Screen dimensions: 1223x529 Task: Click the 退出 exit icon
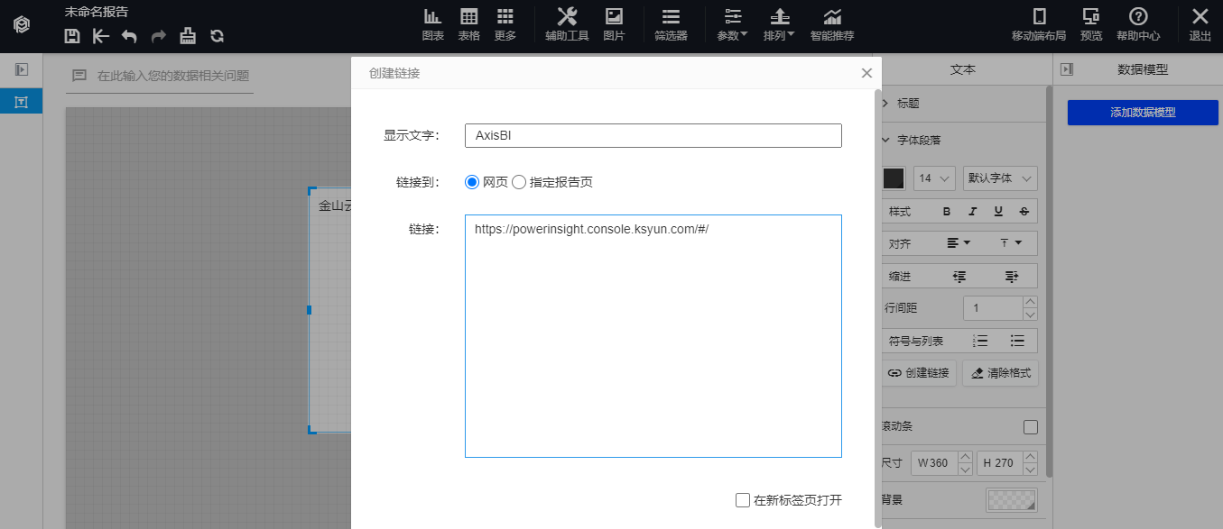point(1200,24)
